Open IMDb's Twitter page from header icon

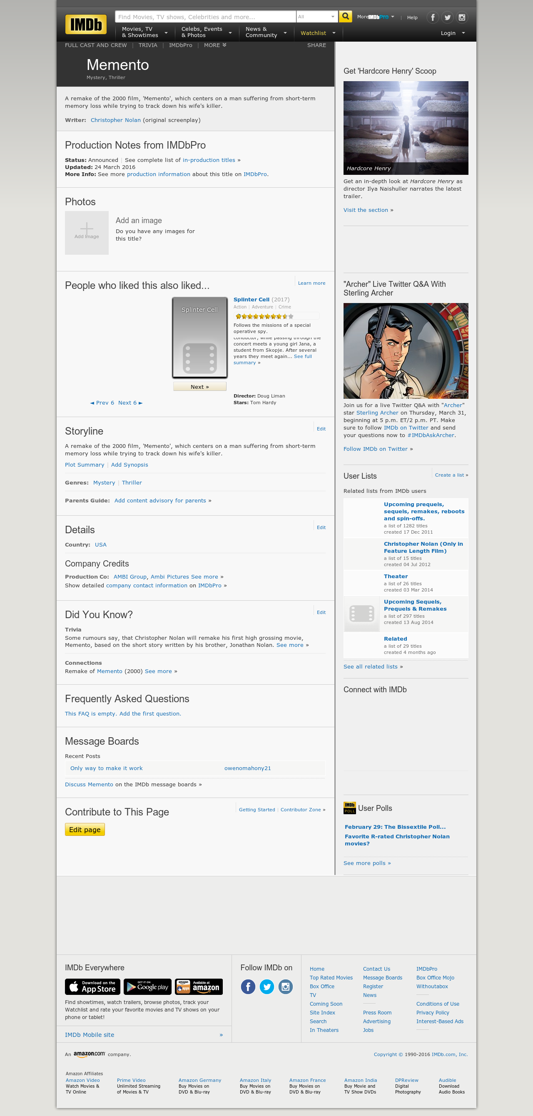point(447,17)
